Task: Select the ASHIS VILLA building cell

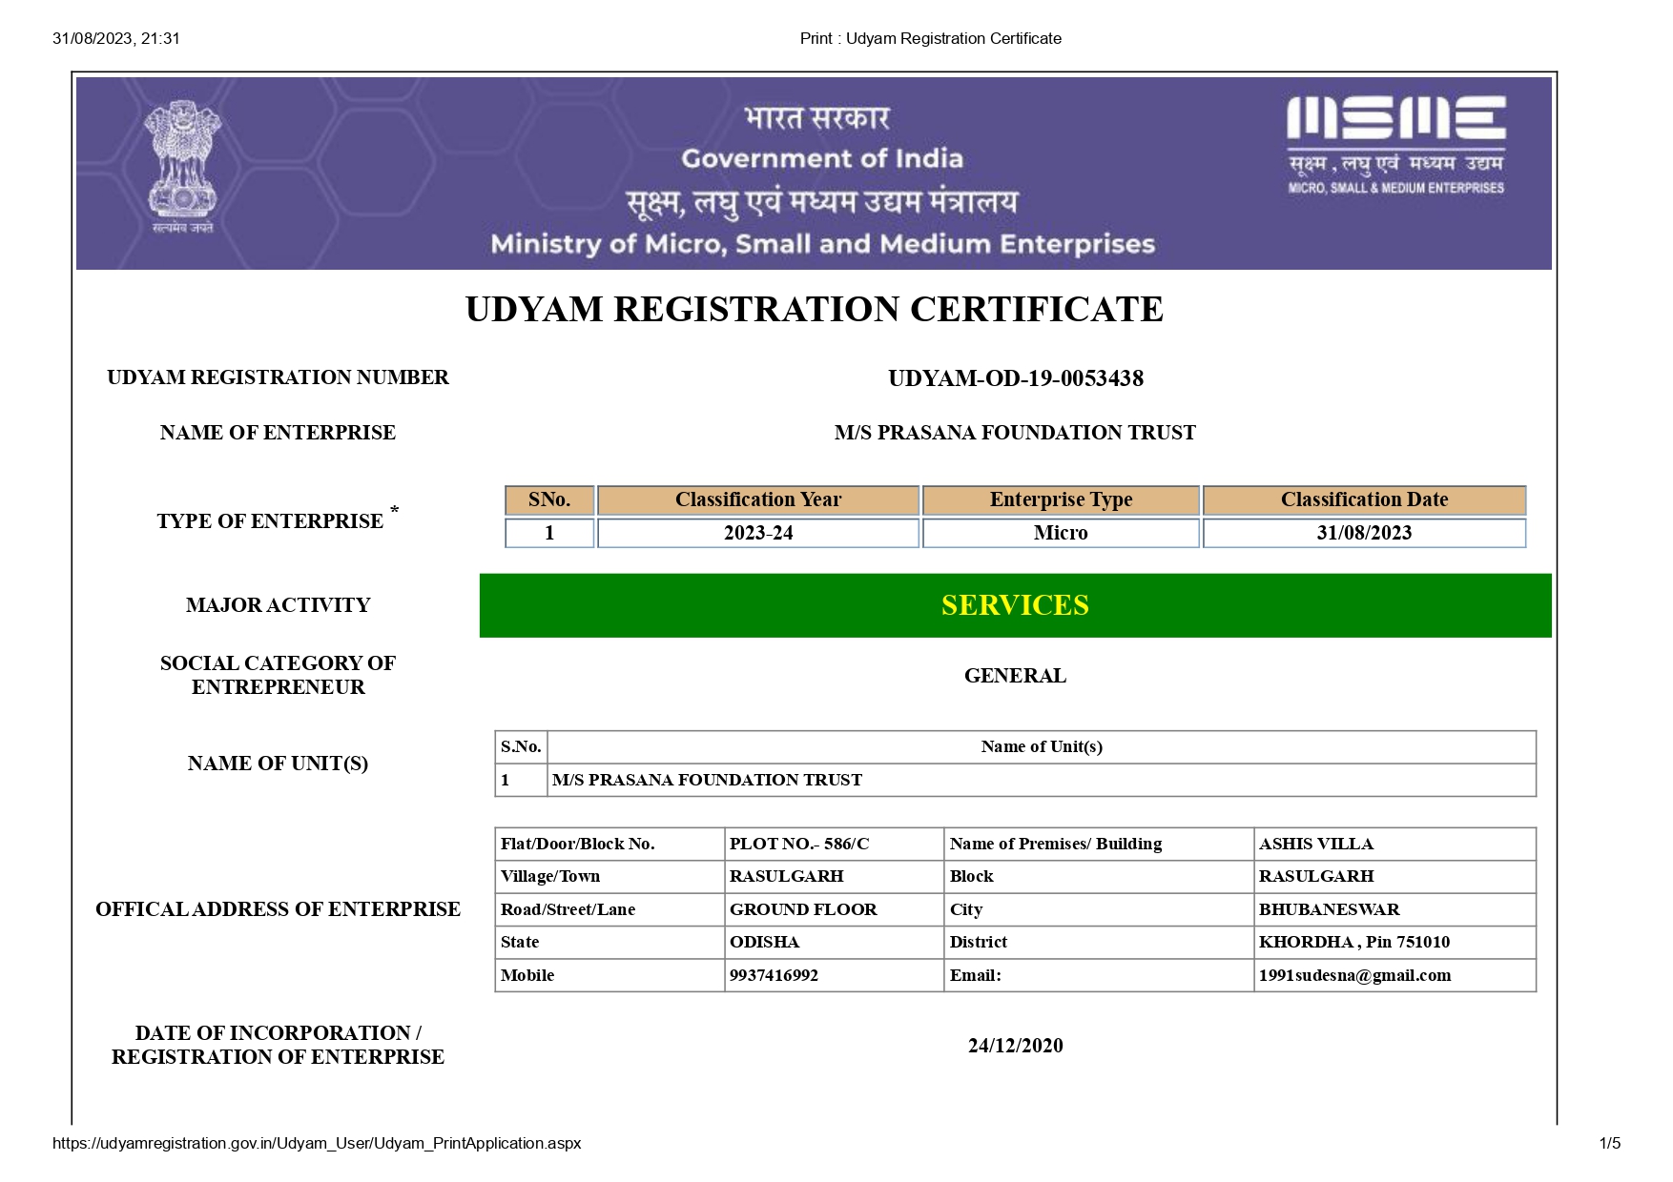Action: 1394,844
